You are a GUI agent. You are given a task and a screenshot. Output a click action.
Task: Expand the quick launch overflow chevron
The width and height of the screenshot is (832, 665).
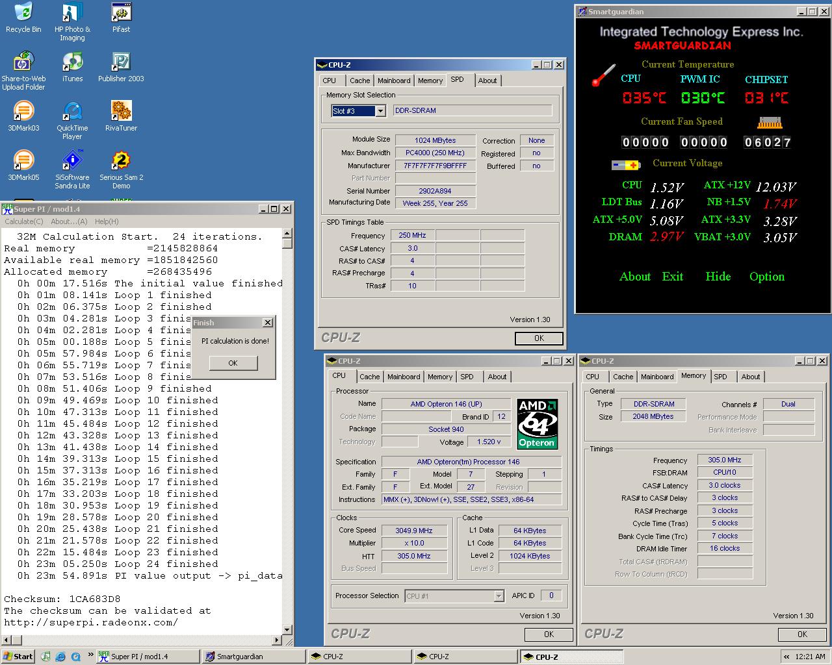(x=90, y=653)
